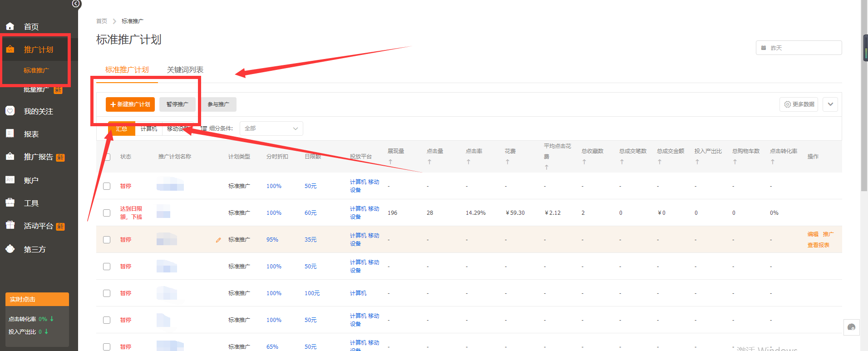
Task: Select the checkbox of the first 暂停 plan
Action: 107,186
